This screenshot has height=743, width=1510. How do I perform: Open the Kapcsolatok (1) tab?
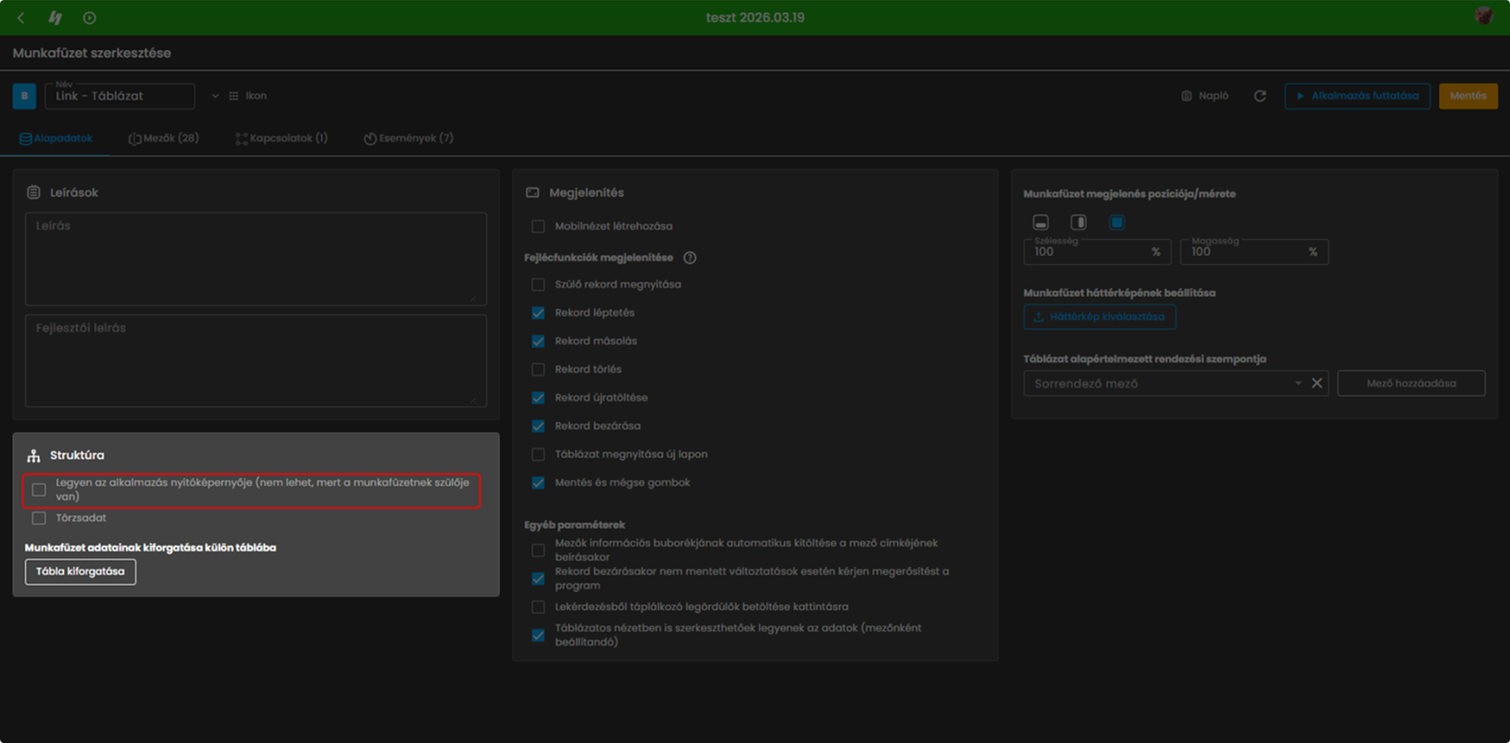pos(281,138)
